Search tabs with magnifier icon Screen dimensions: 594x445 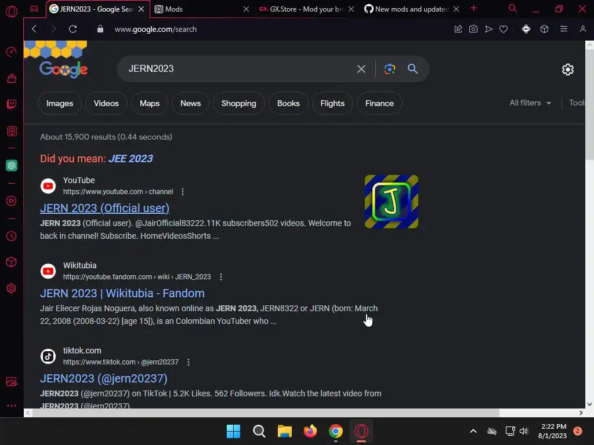pos(513,8)
